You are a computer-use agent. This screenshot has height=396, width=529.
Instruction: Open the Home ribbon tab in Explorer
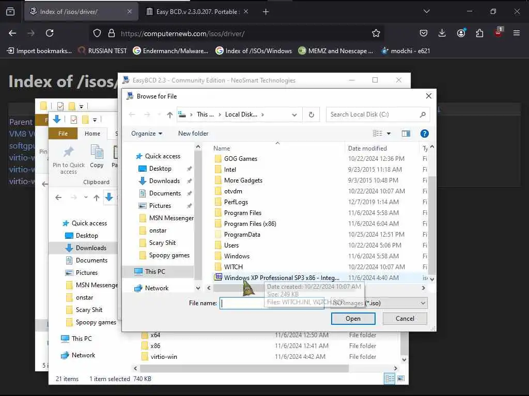pyautogui.click(x=92, y=134)
